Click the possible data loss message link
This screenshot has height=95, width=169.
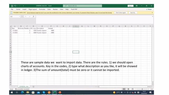click(69, 13)
